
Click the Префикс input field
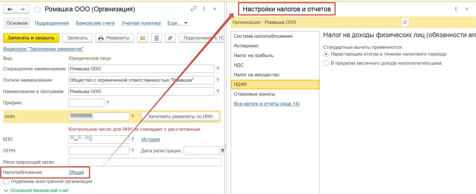86,103
